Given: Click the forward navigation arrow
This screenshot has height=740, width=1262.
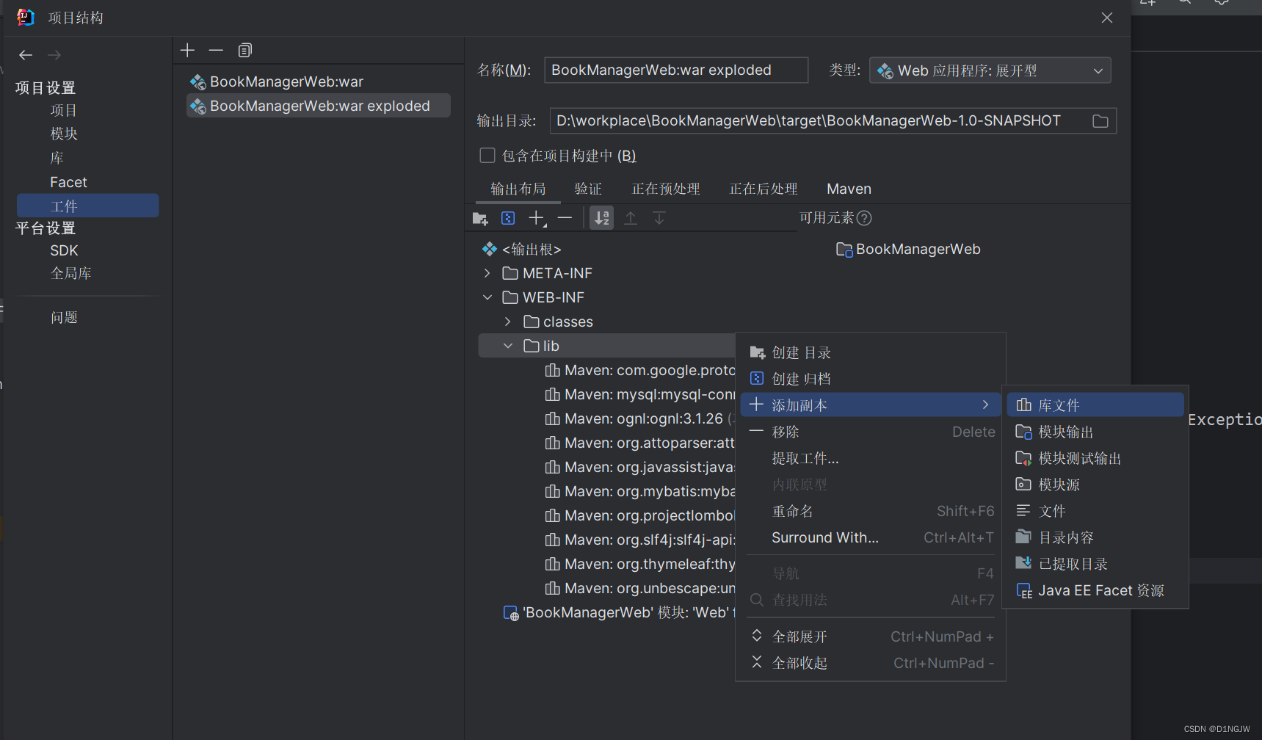Looking at the screenshot, I should 54,55.
